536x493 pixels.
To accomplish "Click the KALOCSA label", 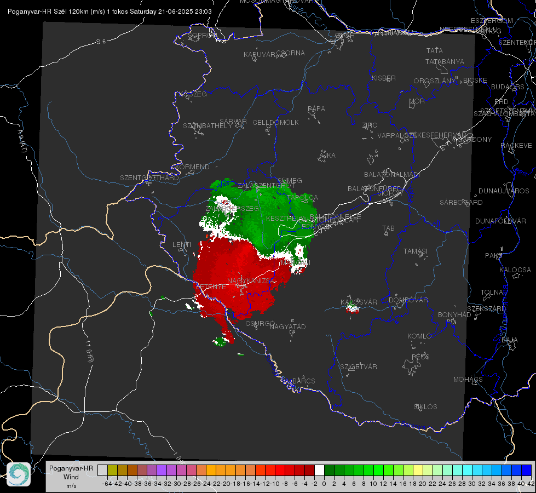I will [x=515, y=270].
